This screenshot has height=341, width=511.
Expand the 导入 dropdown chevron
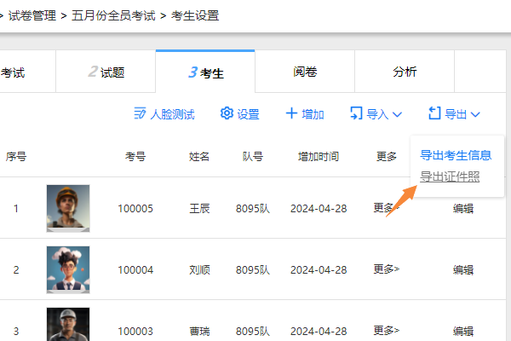tap(397, 114)
